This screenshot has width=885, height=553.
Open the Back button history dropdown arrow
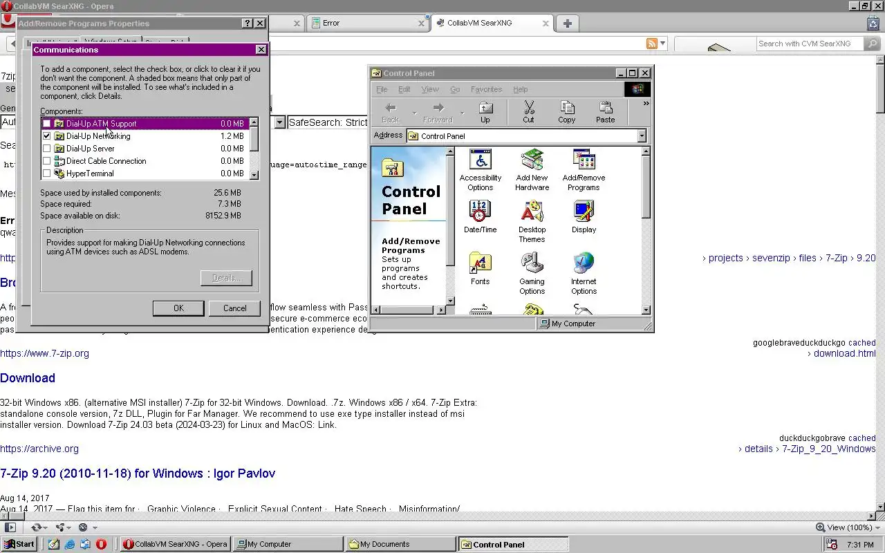click(x=415, y=113)
